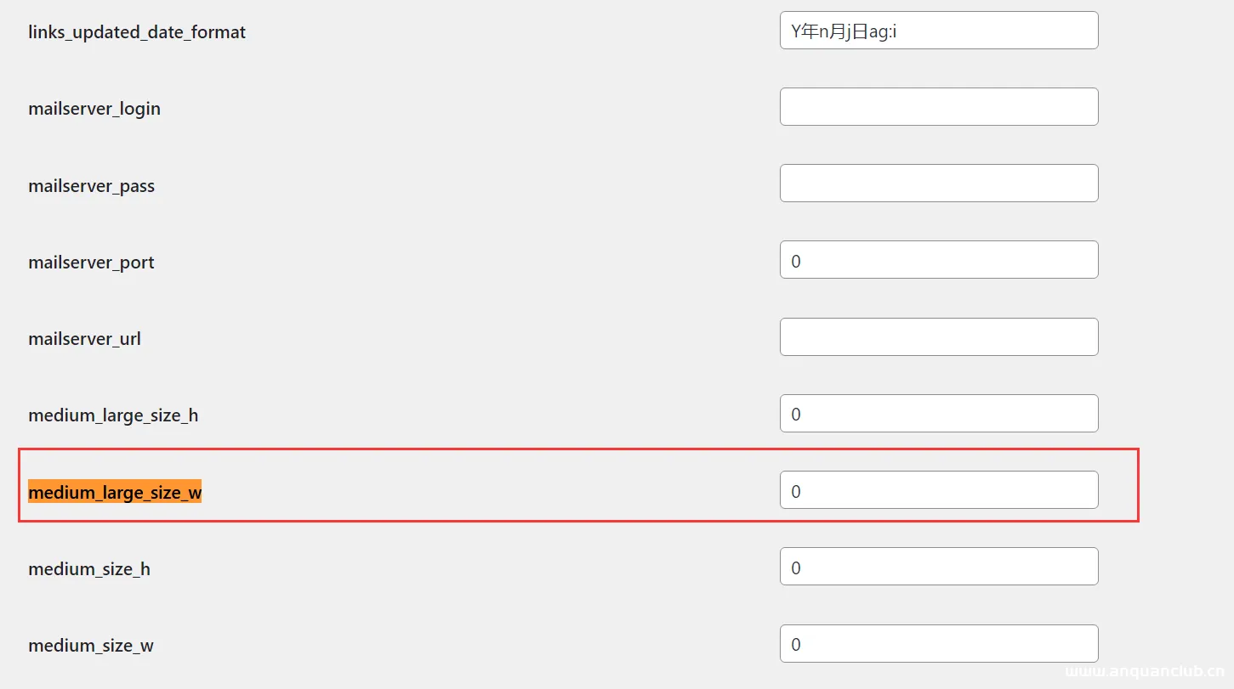Click the medium_large_size_h input
Viewport: 1234px width, 689px height.
click(x=938, y=414)
